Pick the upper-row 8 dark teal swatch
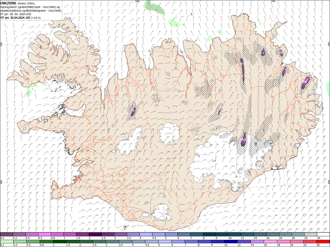The width and height of the screenshot is (330, 247). pos(209,234)
